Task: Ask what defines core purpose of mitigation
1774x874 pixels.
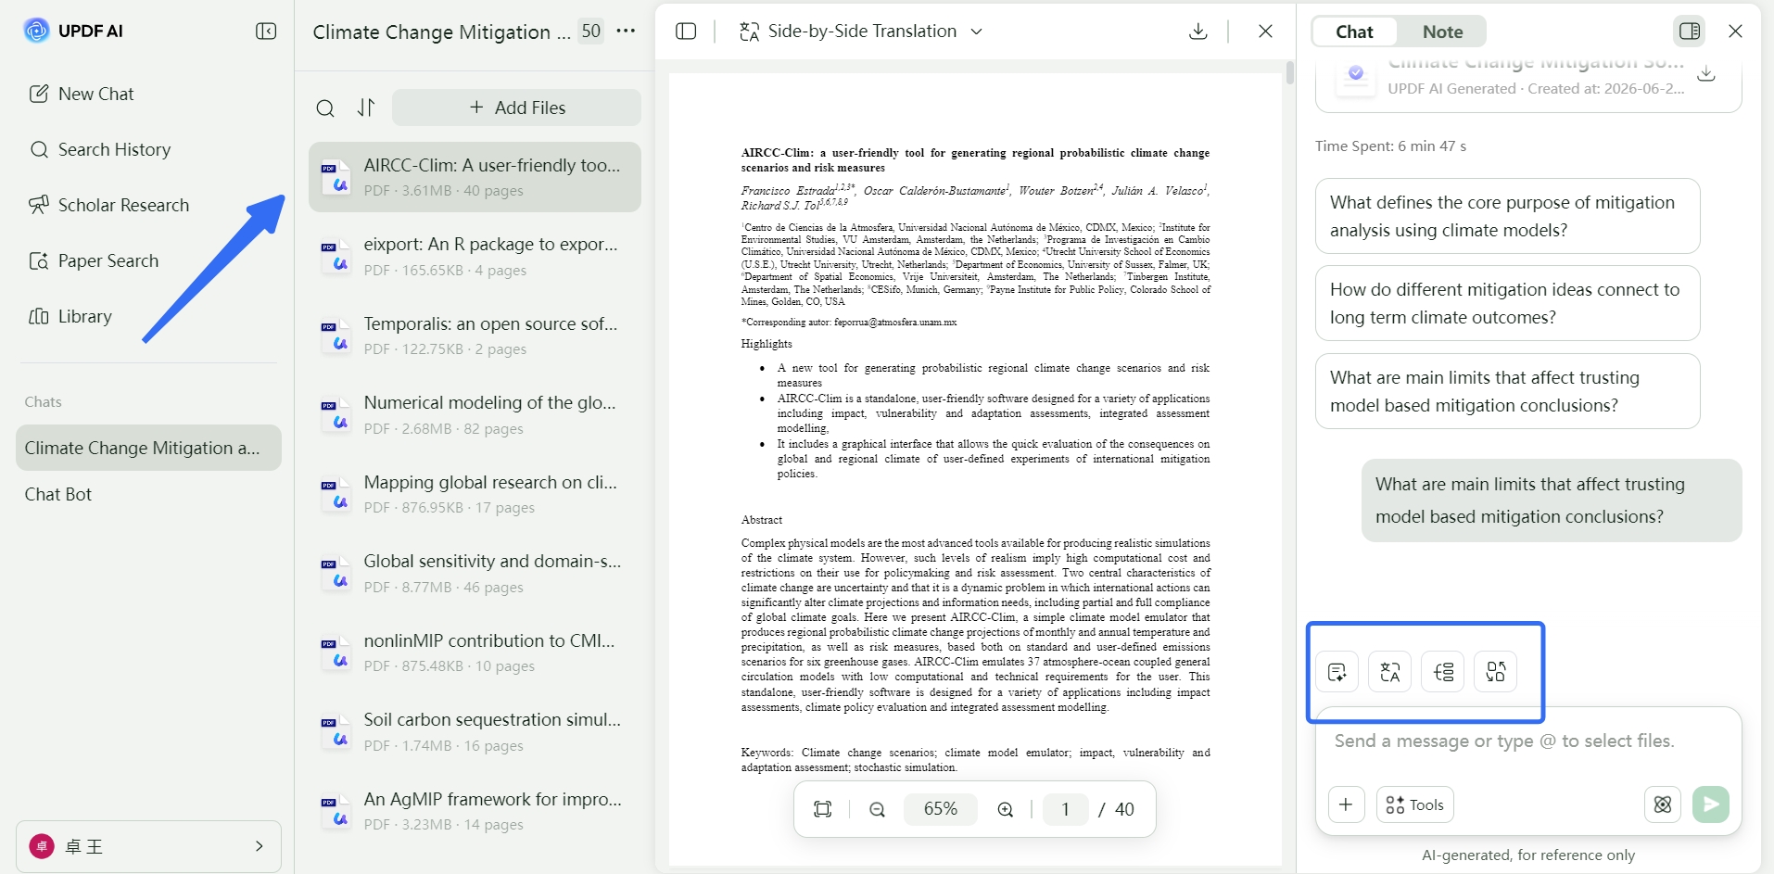Action: tap(1507, 216)
